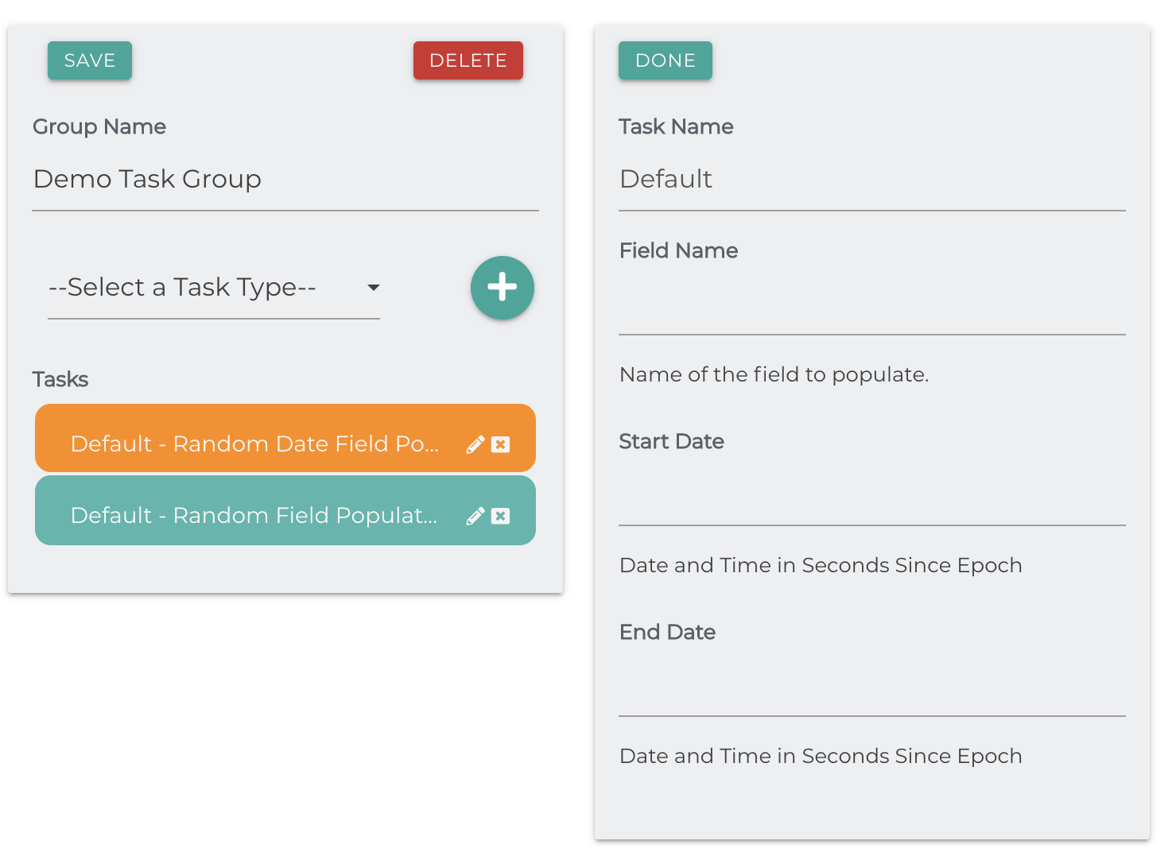Remove the Random Date Field task with X icon
Viewport: 1172px width, 860px height.
tap(500, 444)
